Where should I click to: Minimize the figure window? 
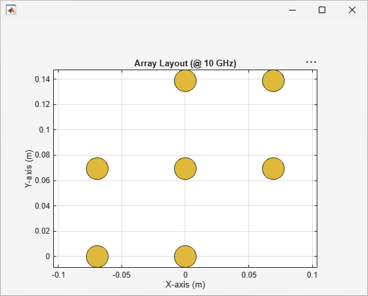click(292, 10)
